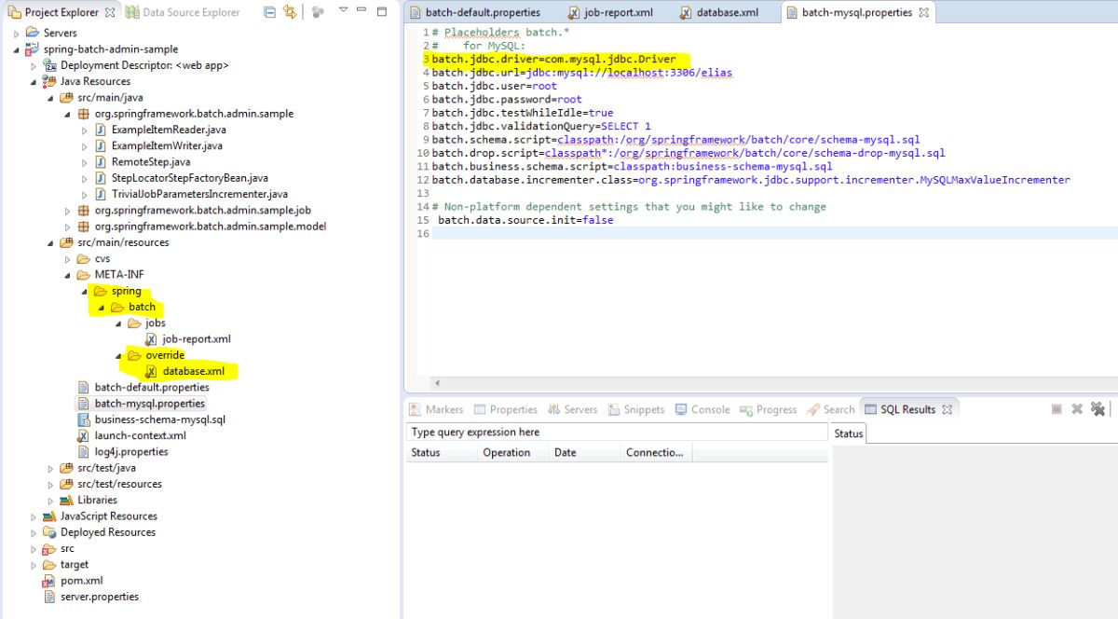Expand the sample.job package node
This screenshot has width=1118, height=619.
click(67, 211)
